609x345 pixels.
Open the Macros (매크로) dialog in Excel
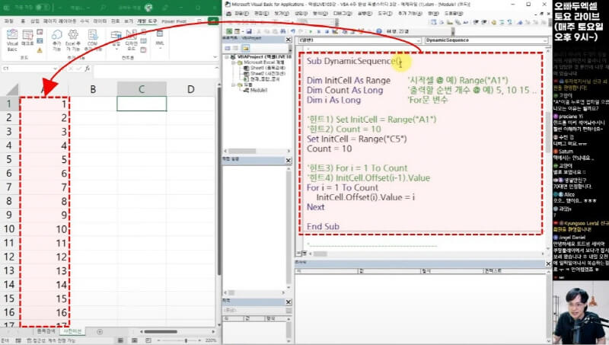27,39
